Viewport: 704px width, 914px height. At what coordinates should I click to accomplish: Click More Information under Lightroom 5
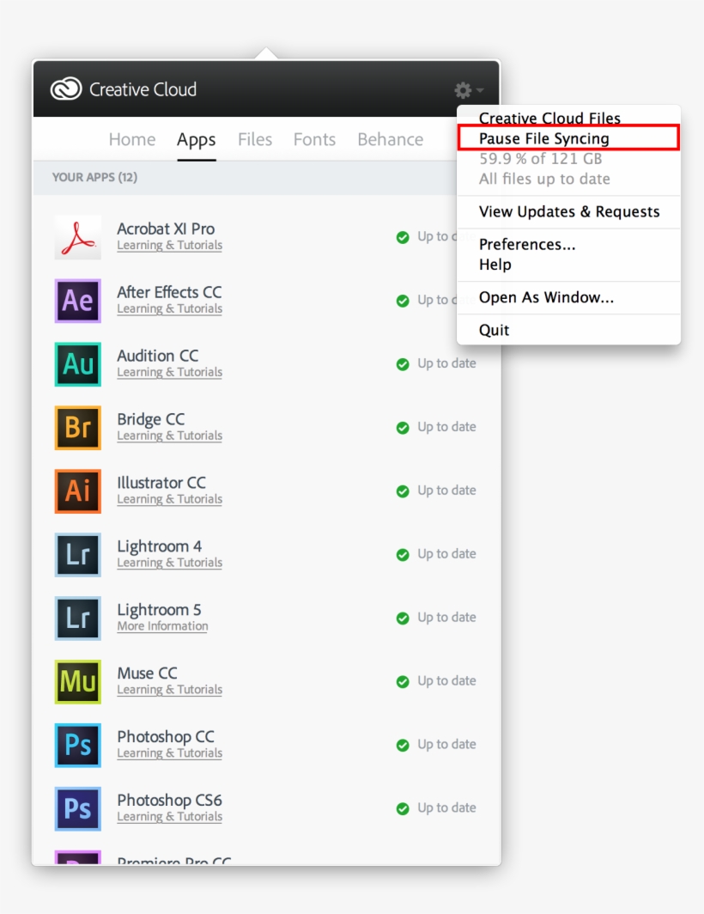162,626
